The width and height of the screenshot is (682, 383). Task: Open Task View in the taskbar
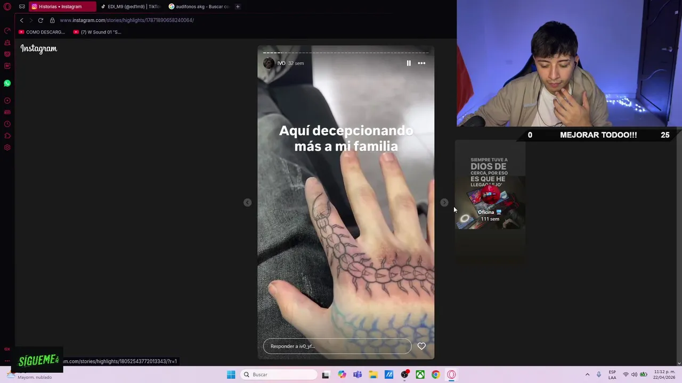click(326, 374)
